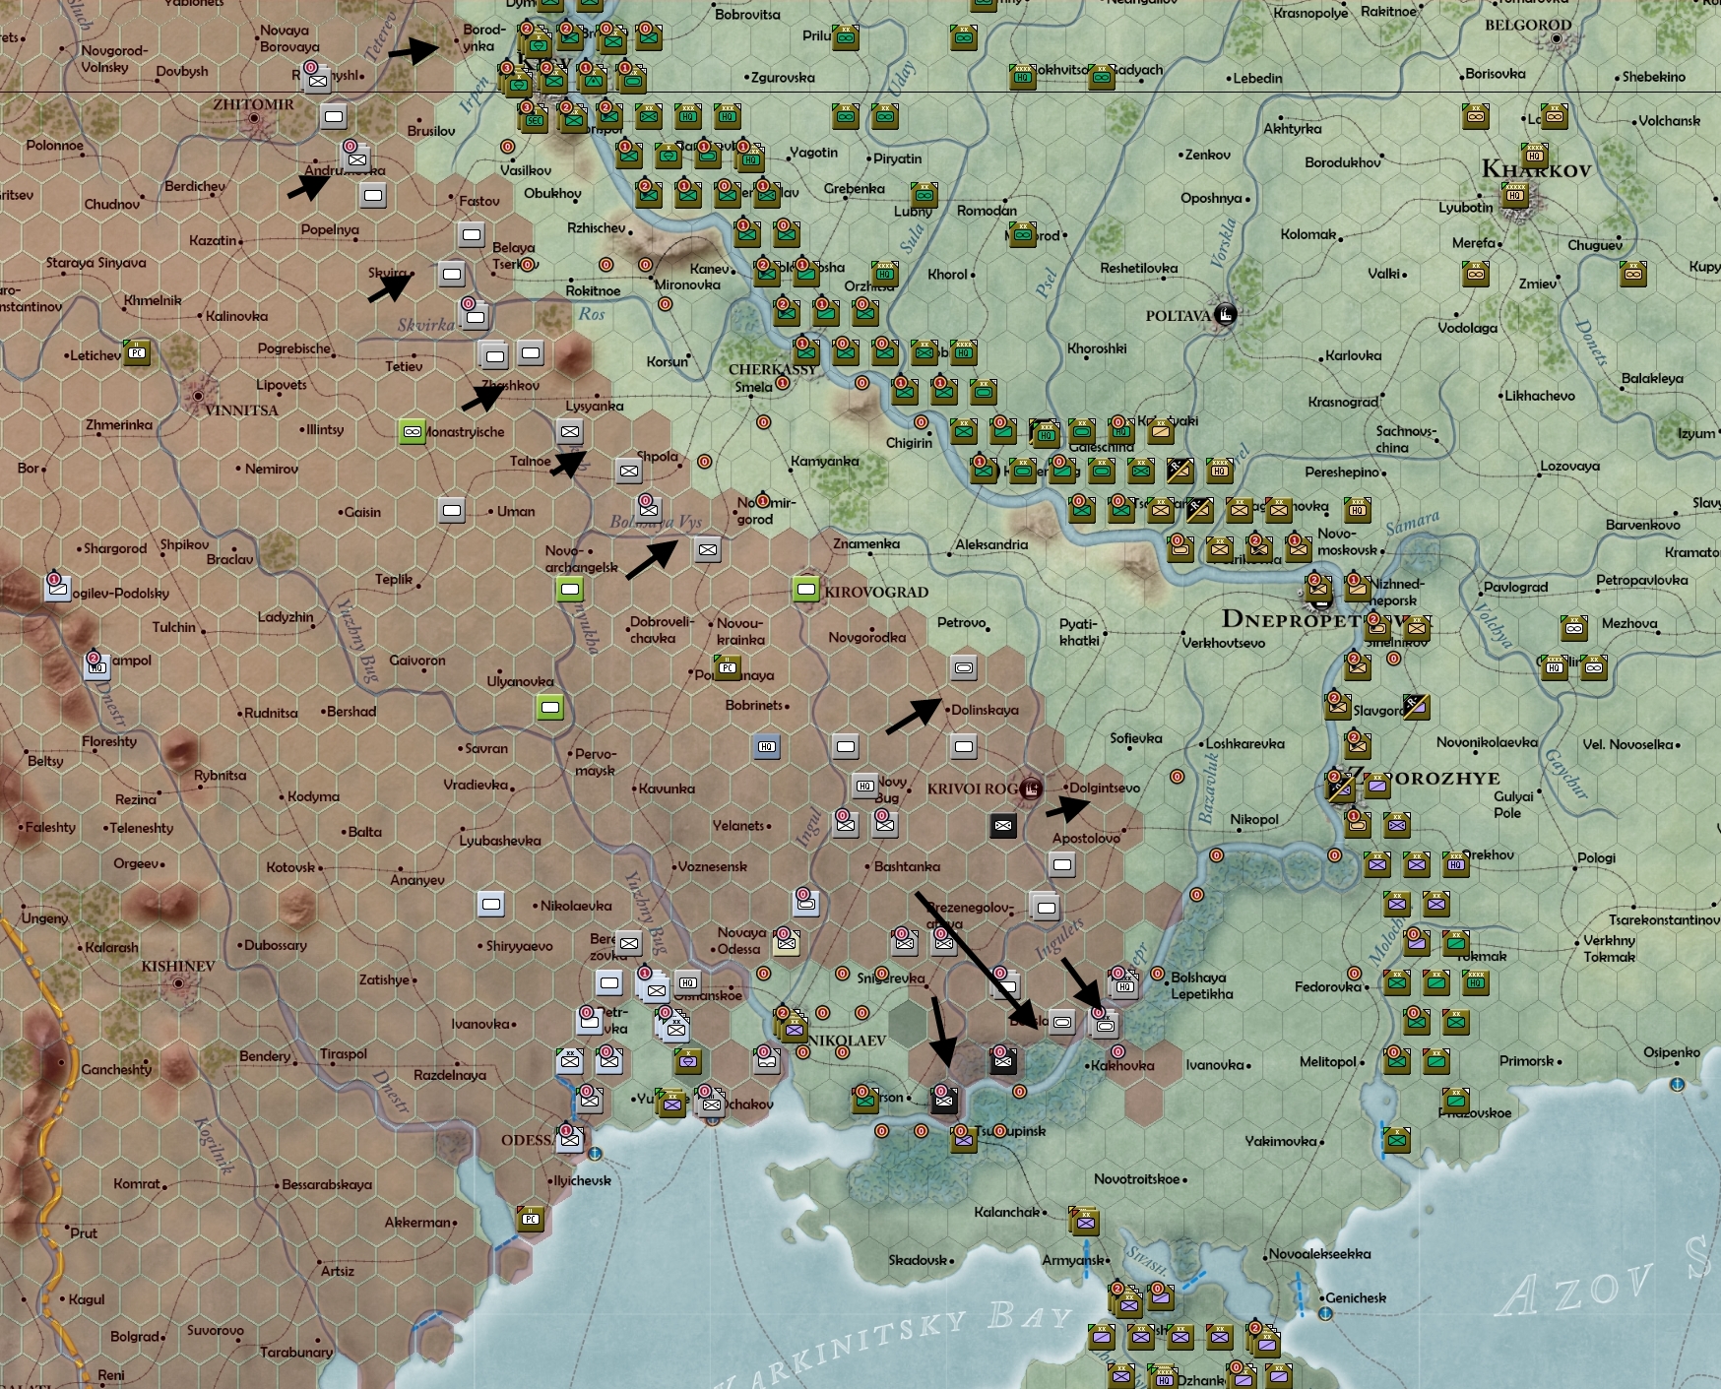Click the Pervomaysk town label

tap(596, 762)
